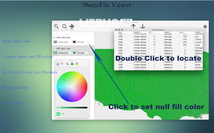
Task: Select the row with ID_2 475
Action: pyautogui.click(x=158, y=45)
